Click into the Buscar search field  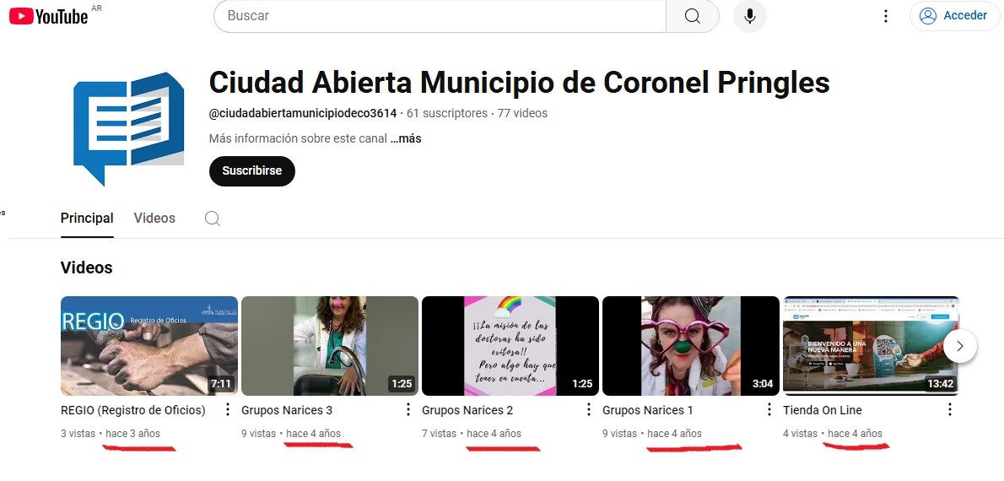pos(439,16)
